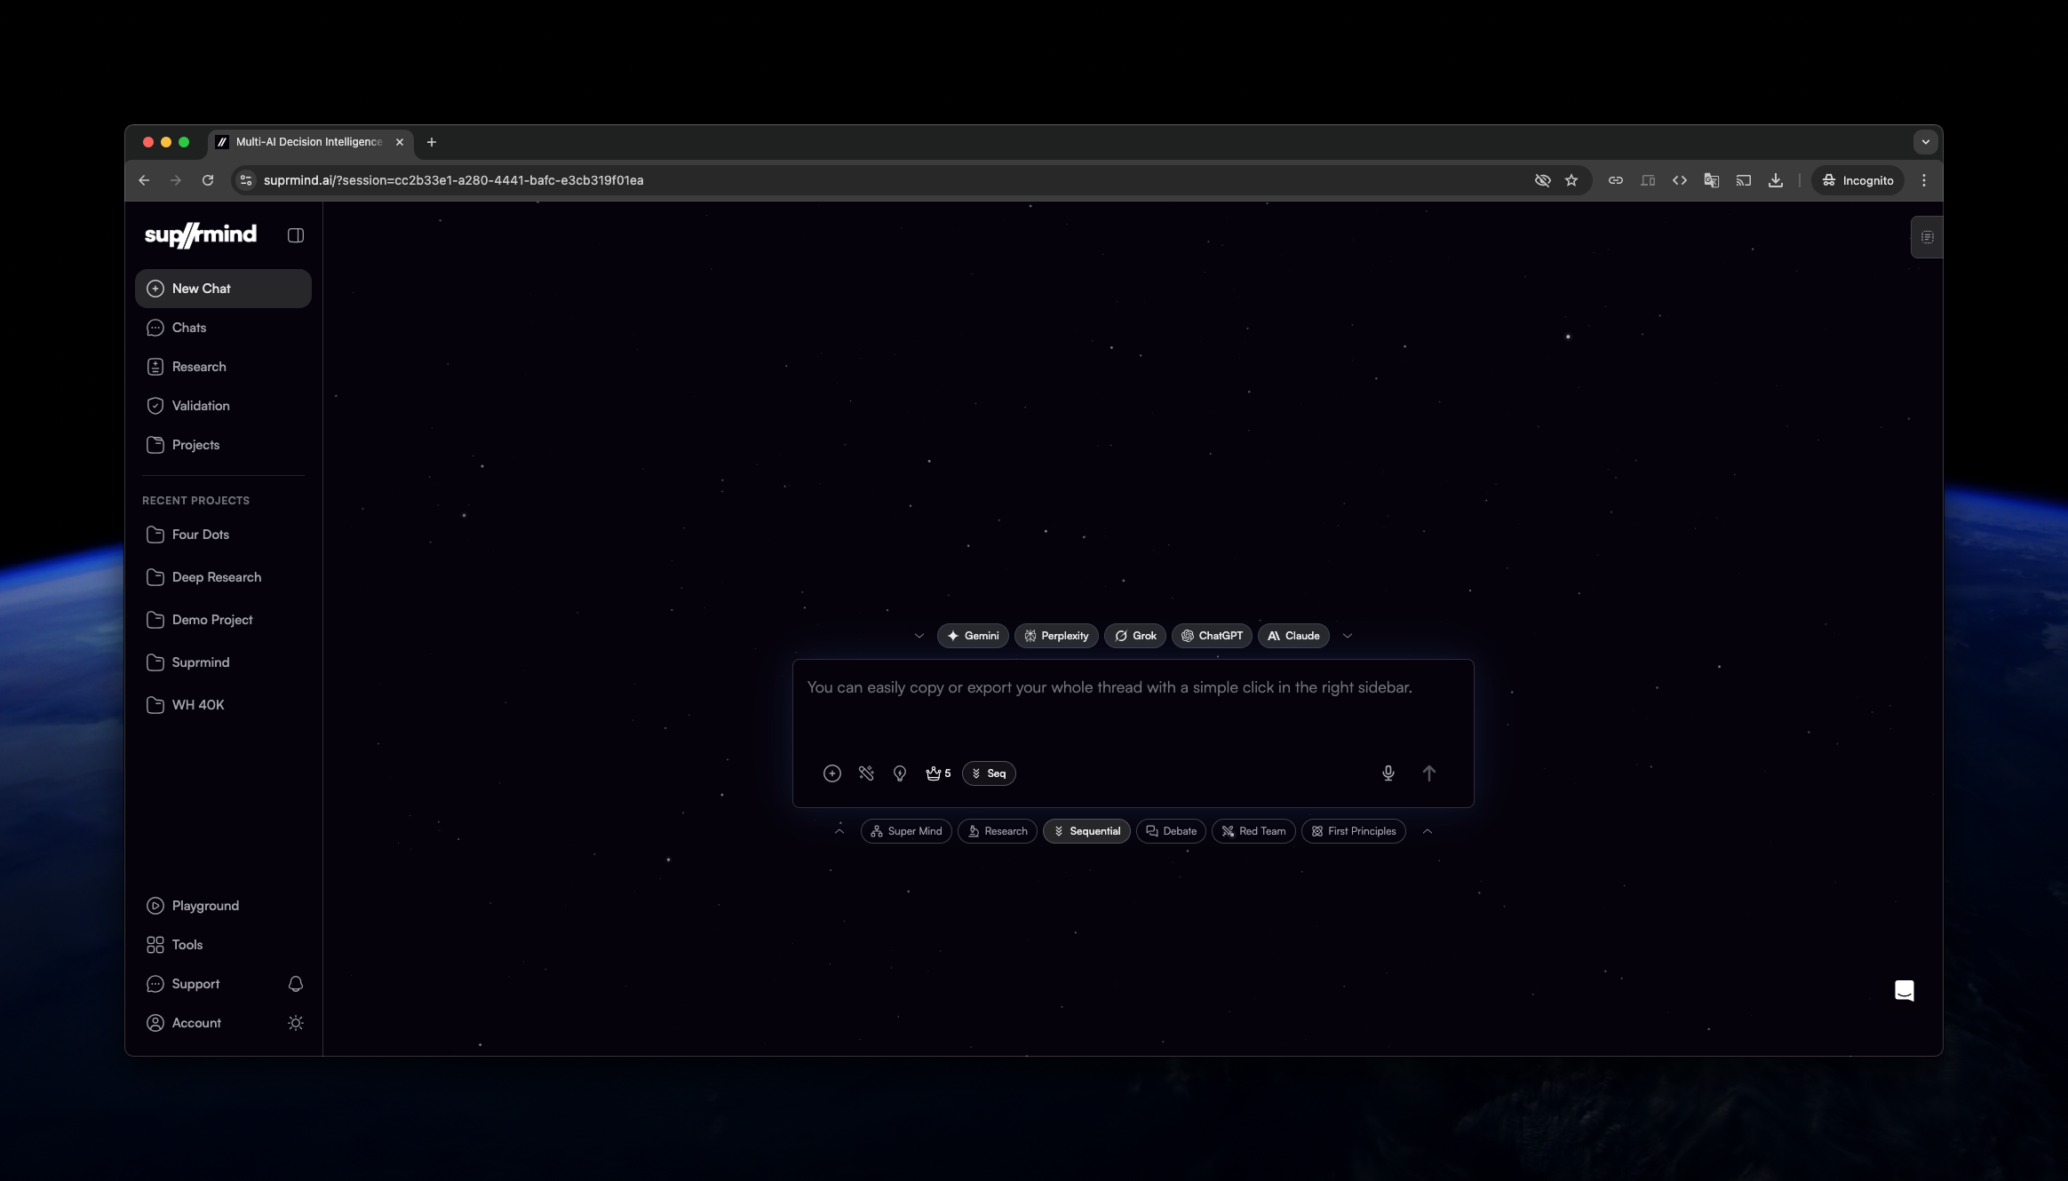
Task: Click the Suprmind logo
Action: pos(201,235)
